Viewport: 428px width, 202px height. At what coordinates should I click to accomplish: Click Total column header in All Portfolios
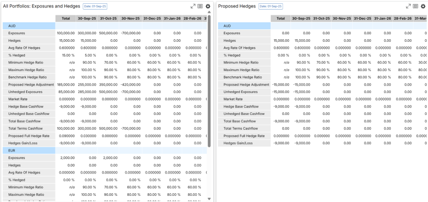tap(66, 18)
